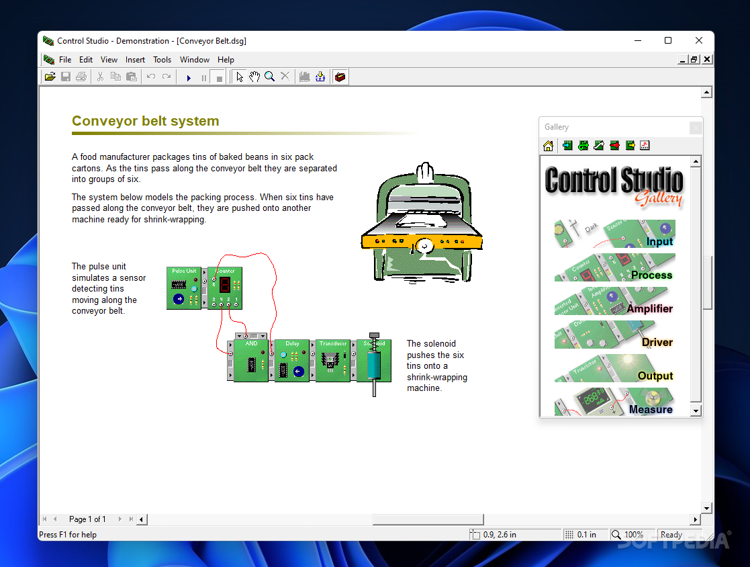Restore the inner document window
Viewport: 750px width, 567px height.
click(x=694, y=59)
